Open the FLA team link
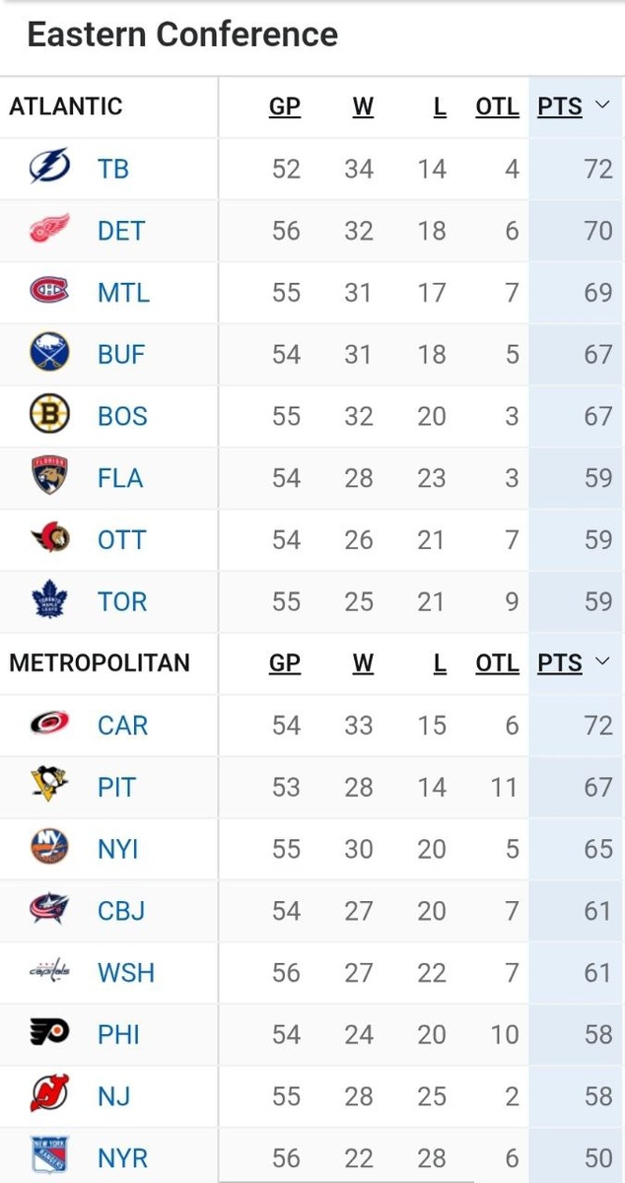The height and width of the screenshot is (1183, 625). (120, 478)
